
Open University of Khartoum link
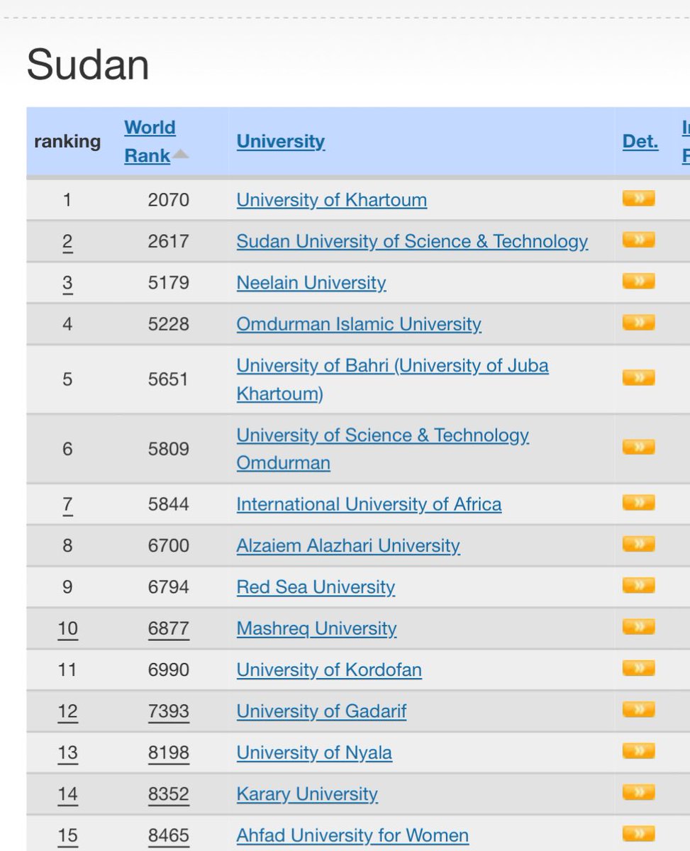[332, 200]
